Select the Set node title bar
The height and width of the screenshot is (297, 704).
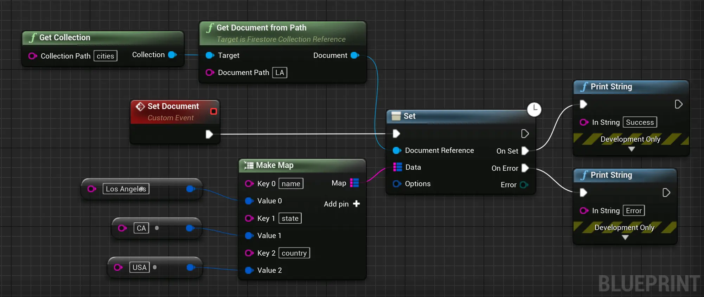[x=461, y=116]
